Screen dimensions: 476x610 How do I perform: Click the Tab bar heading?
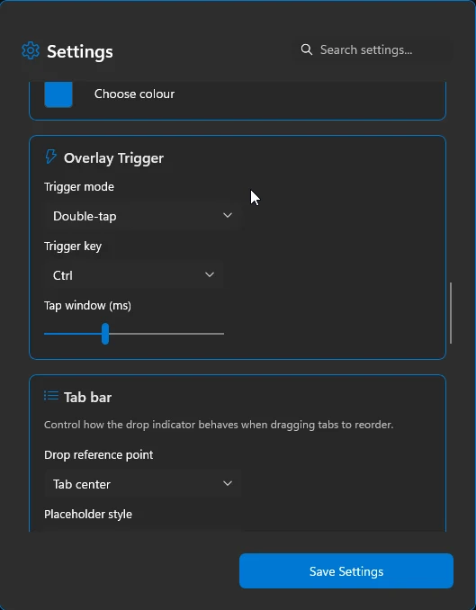[x=87, y=397]
